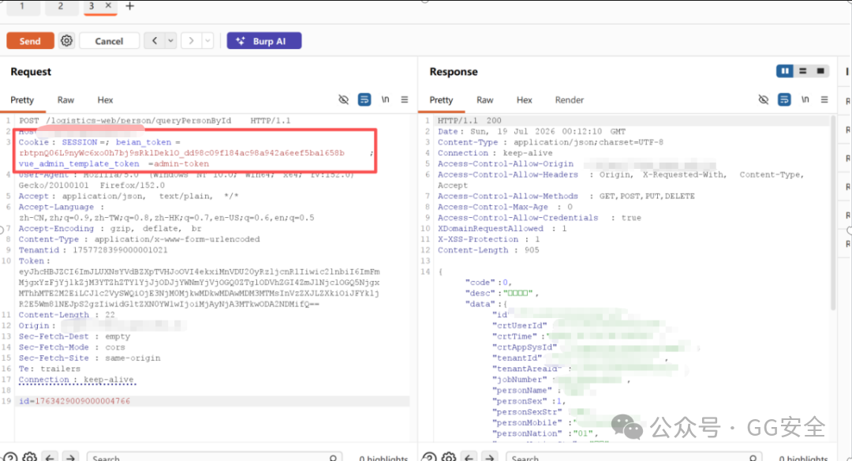The height and width of the screenshot is (461, 852).
Task: Select the Response Raw view tab
Action: coord(484,100)
